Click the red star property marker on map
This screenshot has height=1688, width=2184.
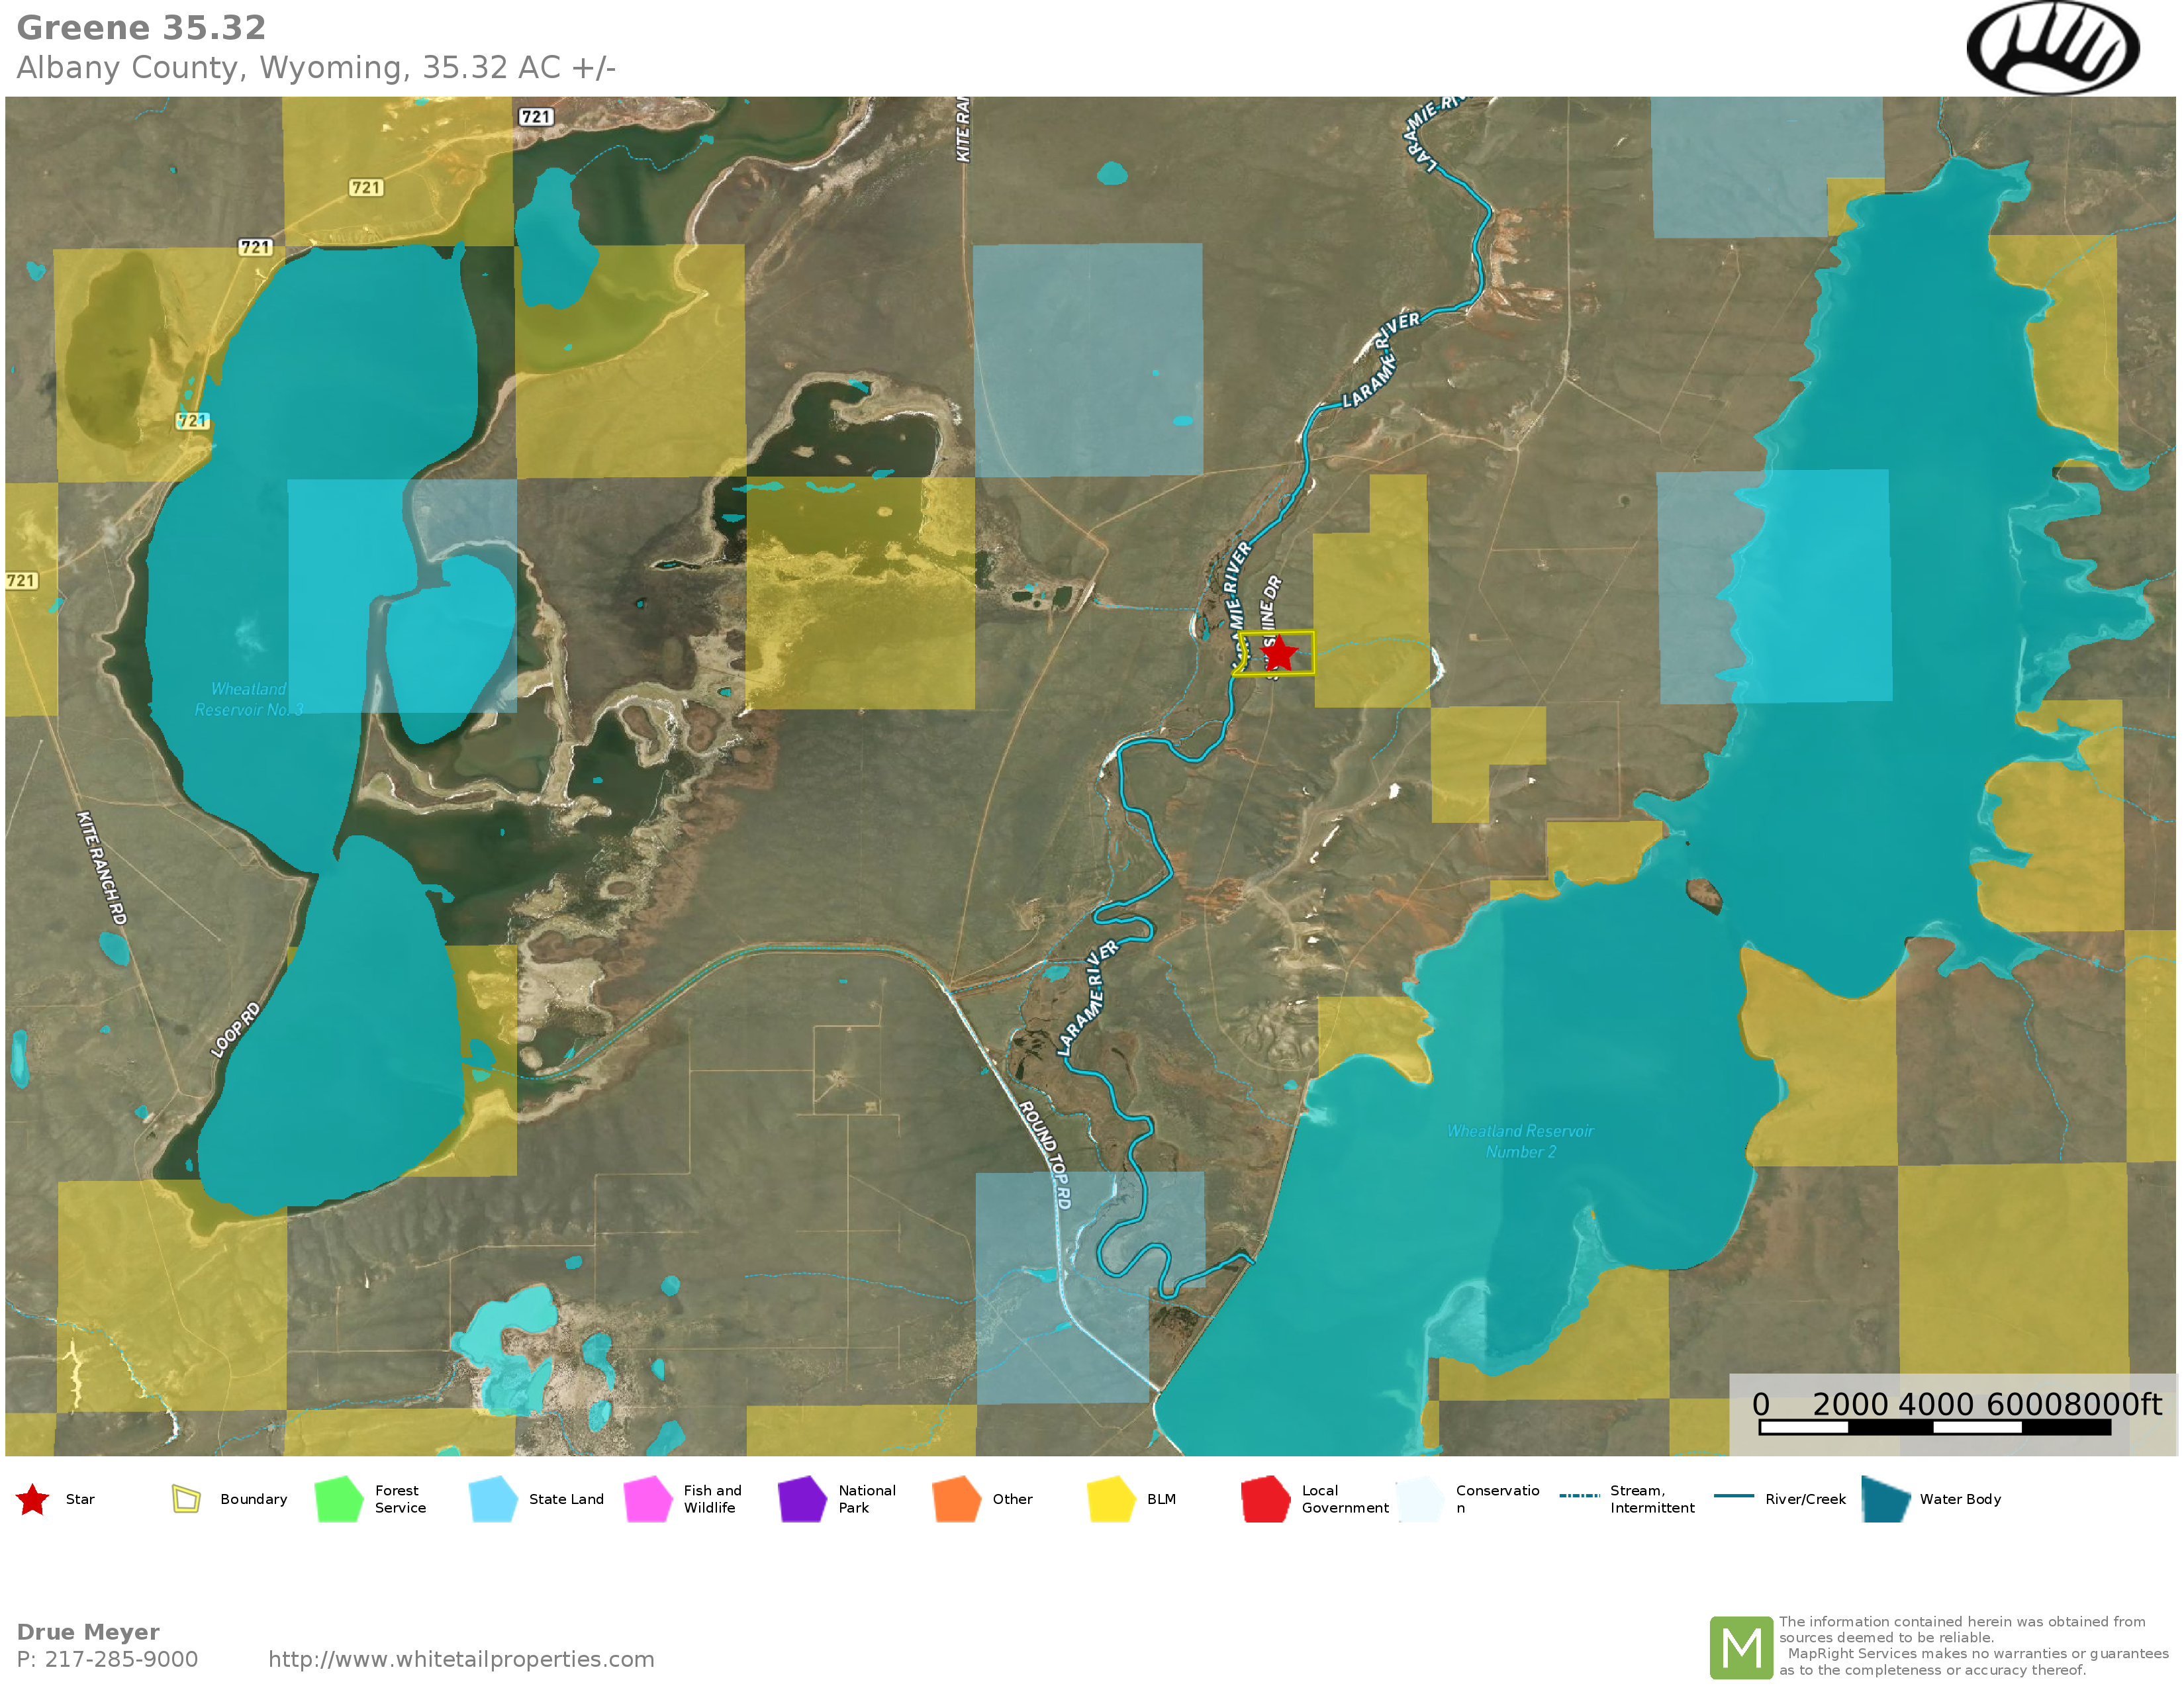[1278, 654]
